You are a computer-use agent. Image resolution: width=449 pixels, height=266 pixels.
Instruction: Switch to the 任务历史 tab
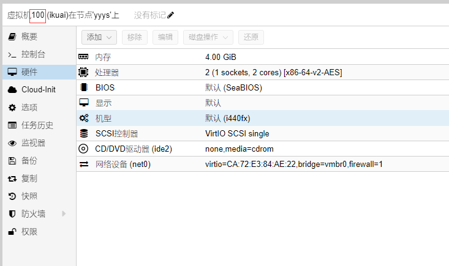click(x=37, y=125)
